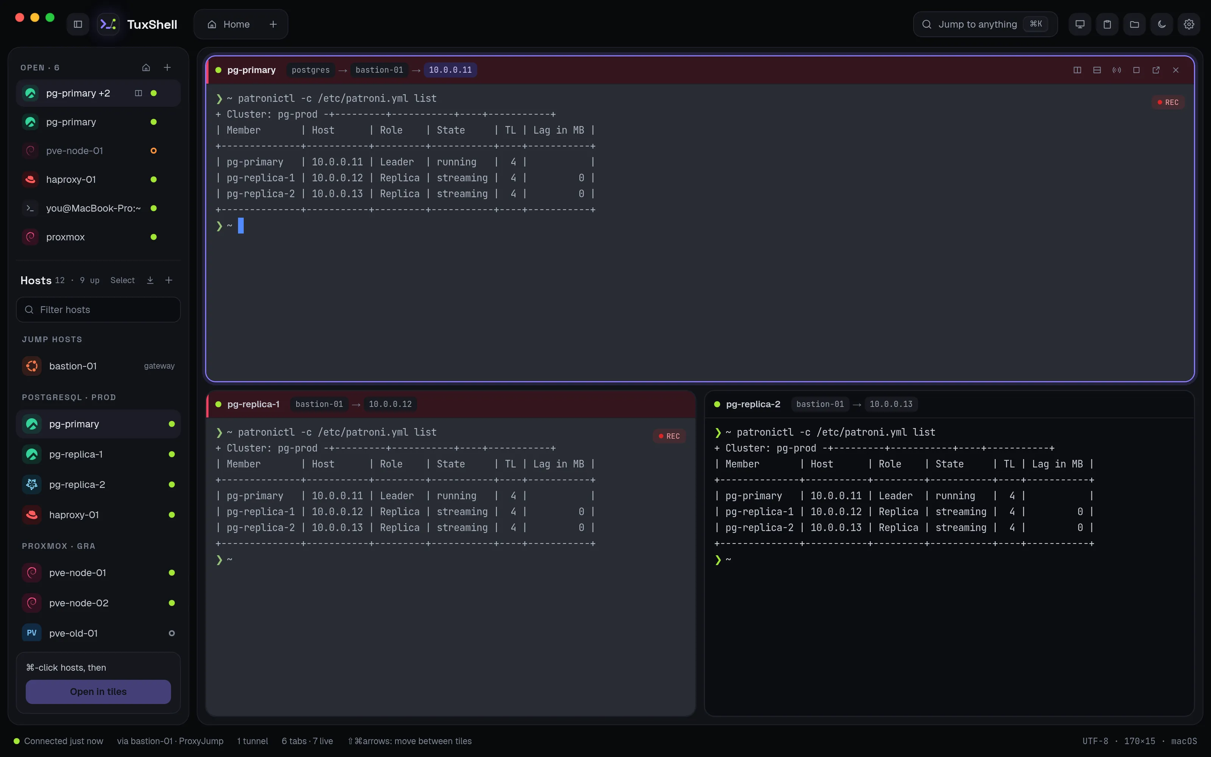Click the TuxShell logo icon

click(108, 24)
